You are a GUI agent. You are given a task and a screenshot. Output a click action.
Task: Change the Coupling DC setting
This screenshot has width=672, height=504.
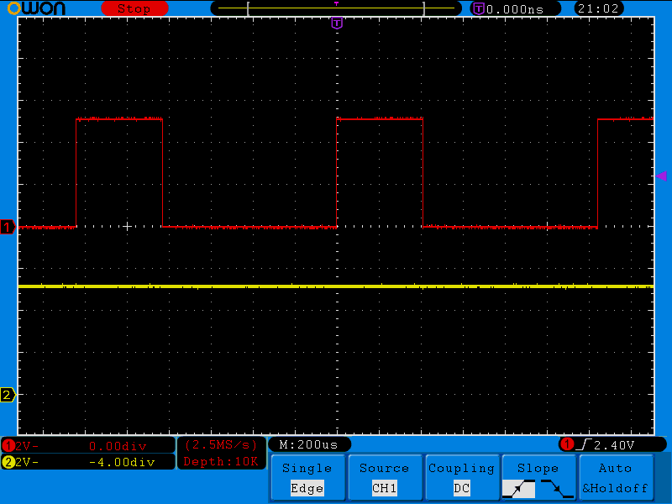tap(461, 478)
